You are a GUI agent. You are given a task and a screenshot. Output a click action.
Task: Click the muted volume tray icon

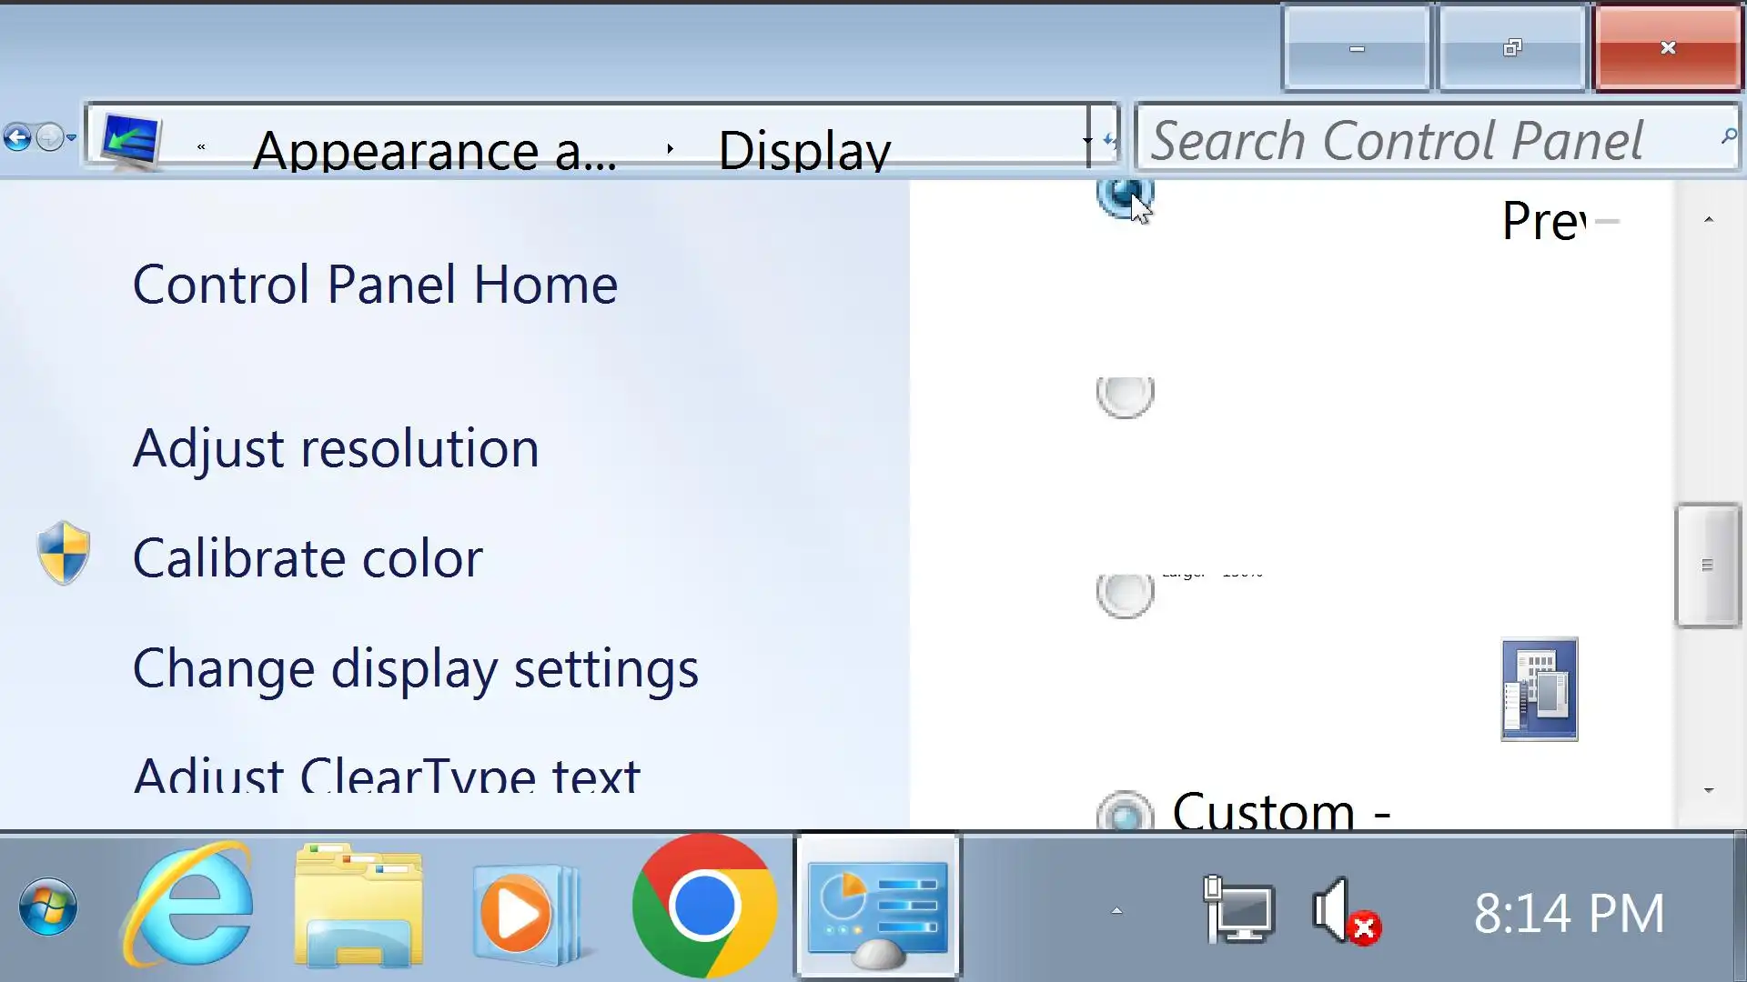(x=1345, y=911)
